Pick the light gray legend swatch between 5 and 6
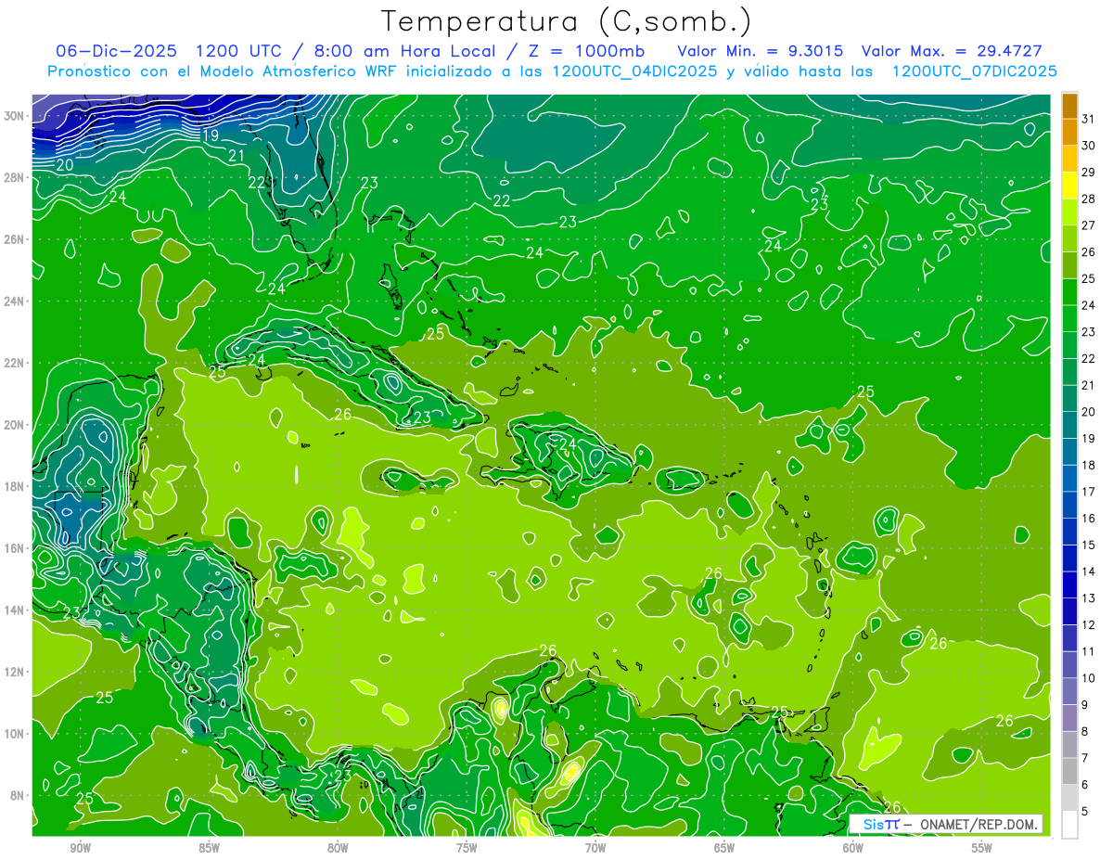Screen dimensions: 1113x860 [x=1069, y=798]
